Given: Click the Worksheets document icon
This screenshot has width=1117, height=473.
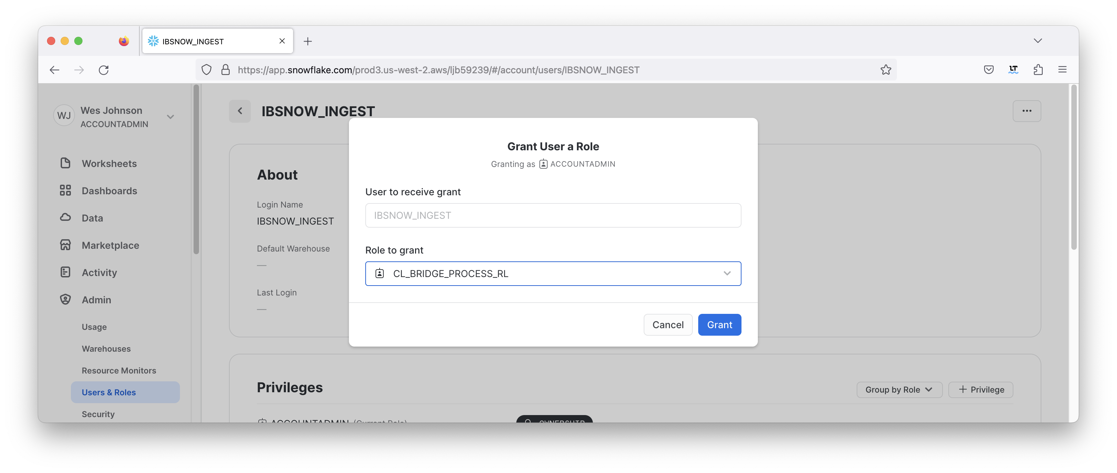Looking at the screenshot, I should (x=65, y=163).
